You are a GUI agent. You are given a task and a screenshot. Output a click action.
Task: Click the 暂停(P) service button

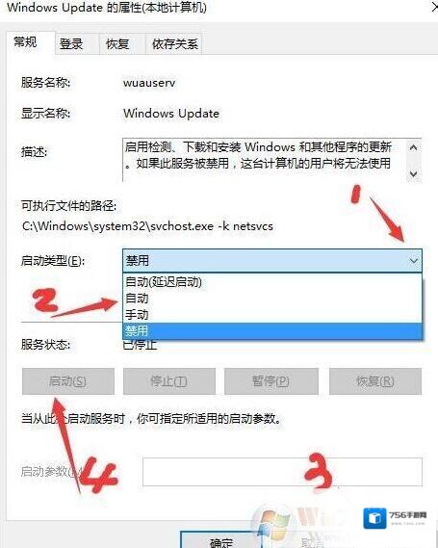(x=271, y=381)
